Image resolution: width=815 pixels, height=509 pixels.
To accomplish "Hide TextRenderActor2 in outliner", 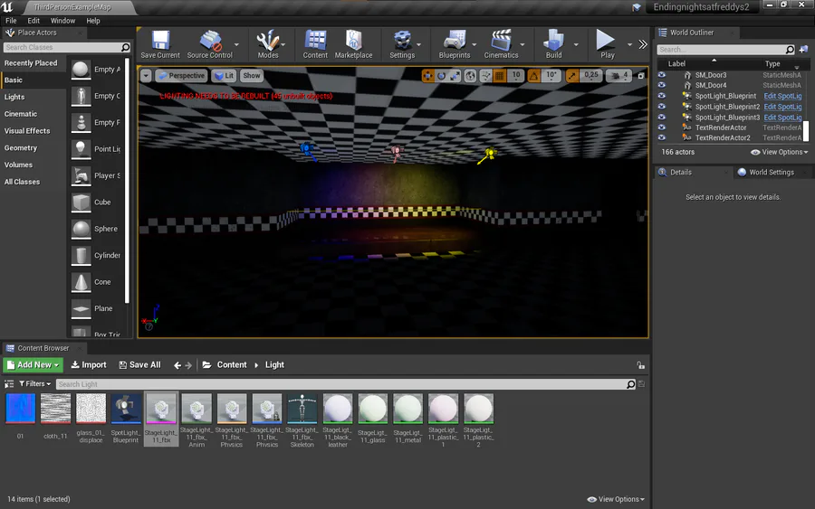I will tap(661, 137).
